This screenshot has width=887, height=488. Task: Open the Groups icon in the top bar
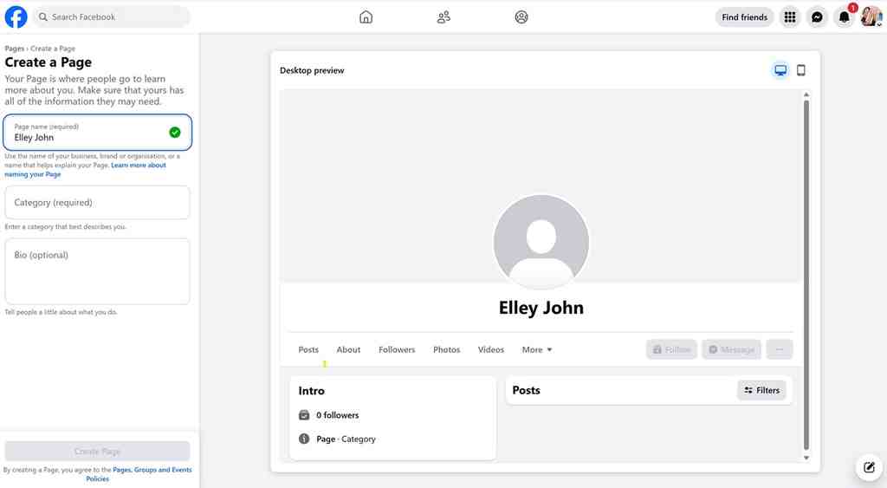[521, 17]
